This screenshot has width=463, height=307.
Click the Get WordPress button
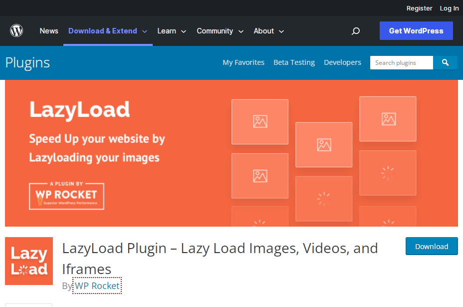416,30
